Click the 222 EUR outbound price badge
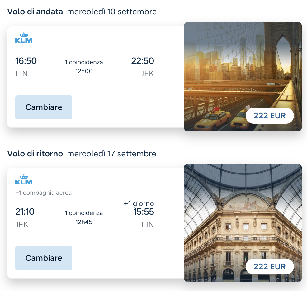The width and height of the screenshot is (307, 291). pos(270,116)
